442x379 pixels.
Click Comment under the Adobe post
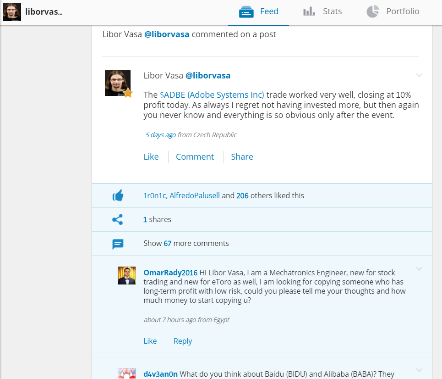click(x=195, y=157)
